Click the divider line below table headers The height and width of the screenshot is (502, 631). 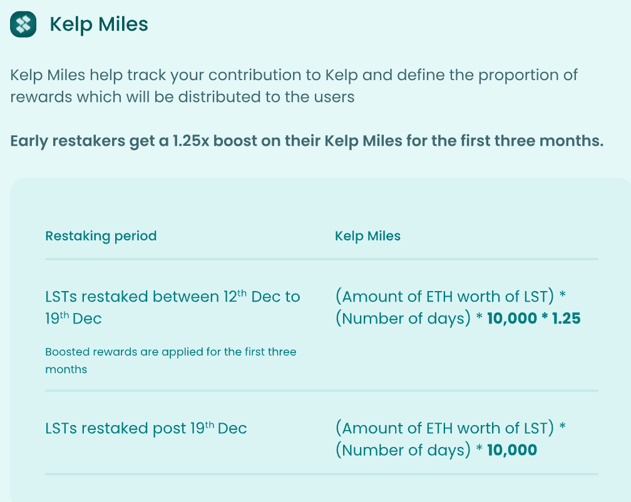click(321, 259)
